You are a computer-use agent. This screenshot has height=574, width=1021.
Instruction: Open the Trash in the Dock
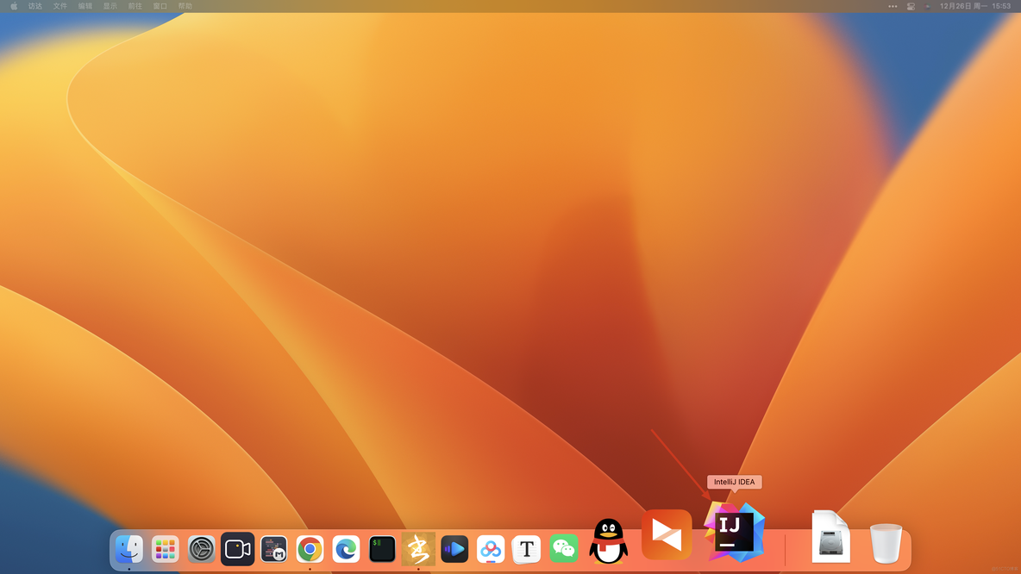pyautogui.click(x=886, y=543)
